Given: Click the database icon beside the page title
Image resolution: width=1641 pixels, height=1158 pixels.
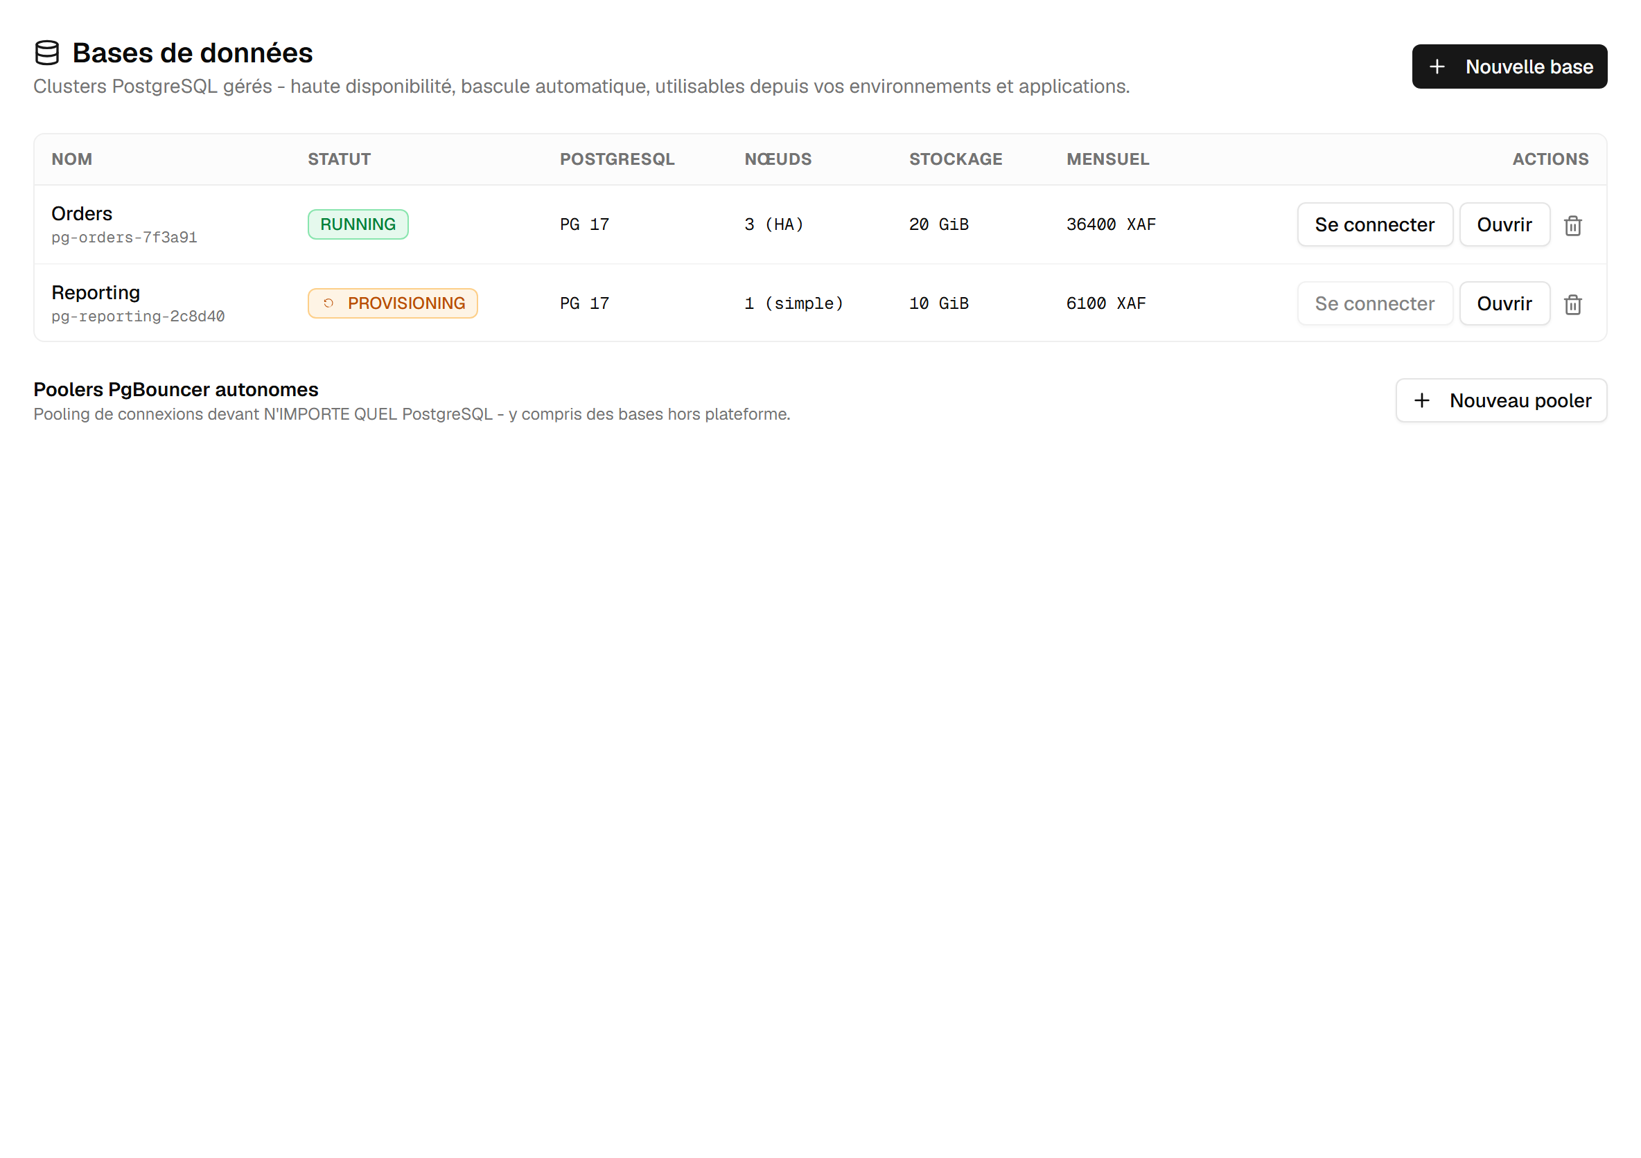Looking at the screenshot, I should point(47,53).
